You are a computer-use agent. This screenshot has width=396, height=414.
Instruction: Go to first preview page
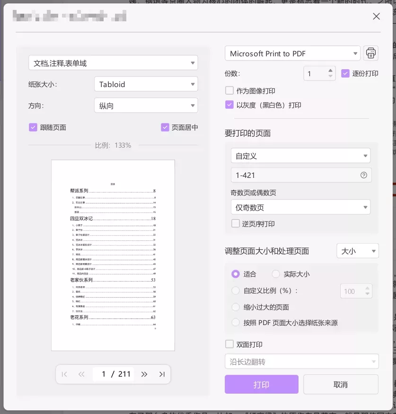click(x=64, y=374)
